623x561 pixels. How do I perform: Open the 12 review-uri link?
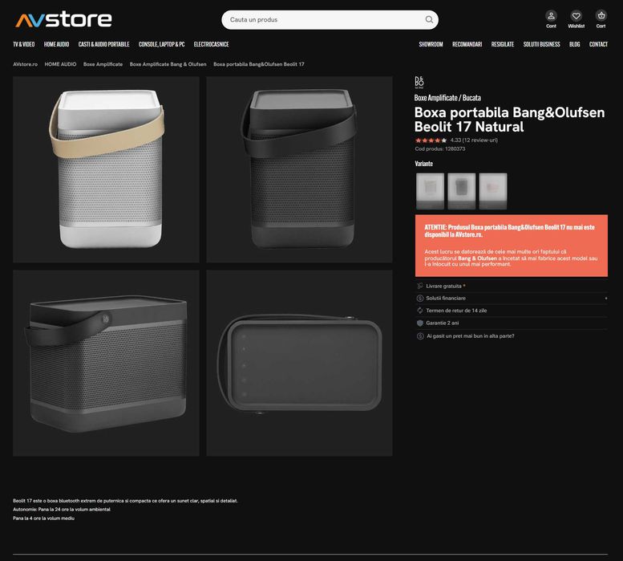(480, 140)
